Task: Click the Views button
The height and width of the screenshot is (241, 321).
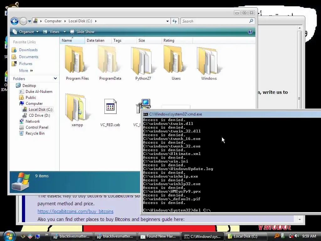Action: coord(51,32)
